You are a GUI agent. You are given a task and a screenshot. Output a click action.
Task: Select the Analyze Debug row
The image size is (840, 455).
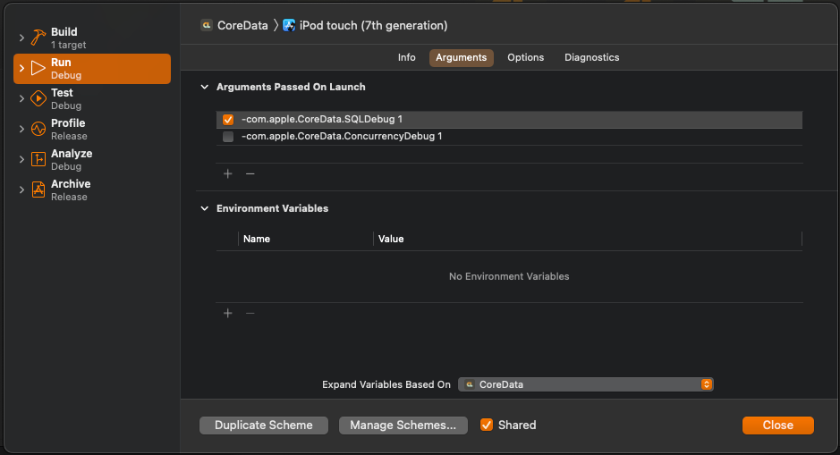92,159
